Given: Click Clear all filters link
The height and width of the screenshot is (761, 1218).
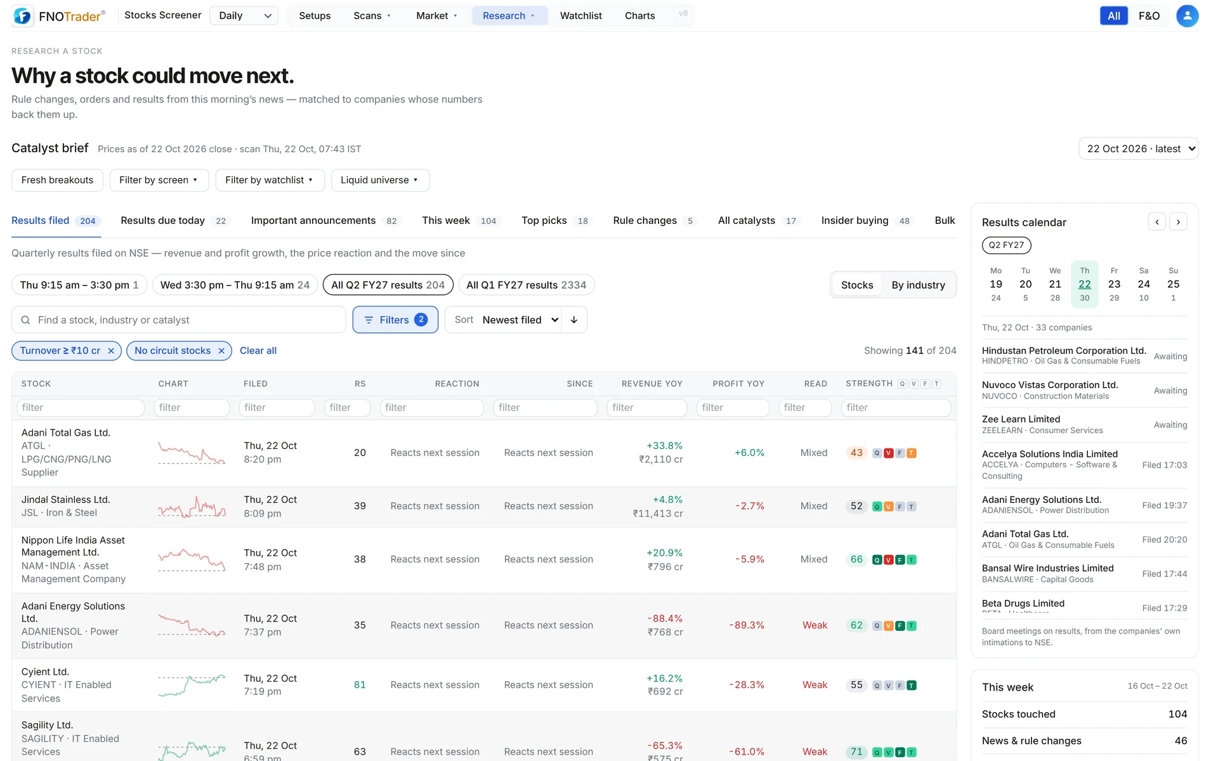Looking at the screenshot, I should tap(258, 351).
